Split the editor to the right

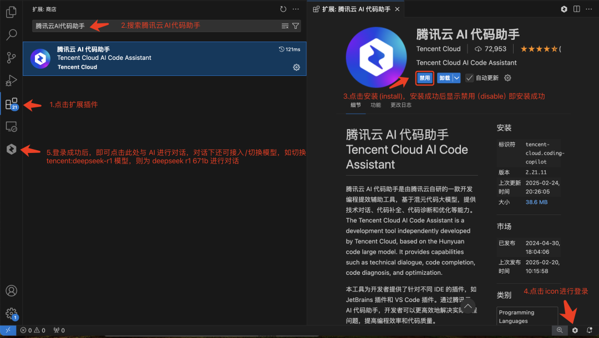point(576,9)
